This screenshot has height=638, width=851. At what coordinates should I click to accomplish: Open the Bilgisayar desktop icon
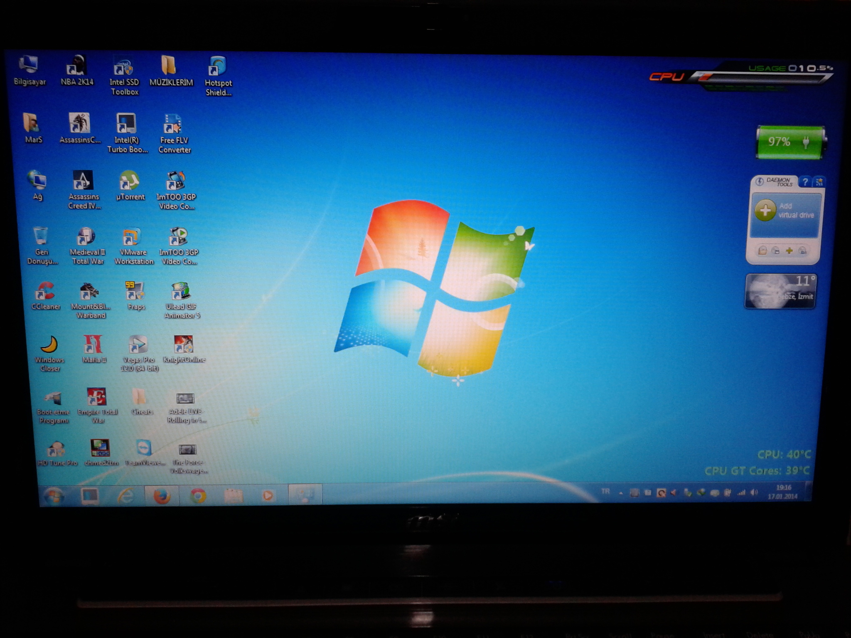point(29,71)
